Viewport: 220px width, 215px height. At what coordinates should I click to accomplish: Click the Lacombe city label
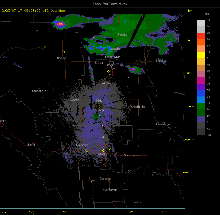click(115, 49)
